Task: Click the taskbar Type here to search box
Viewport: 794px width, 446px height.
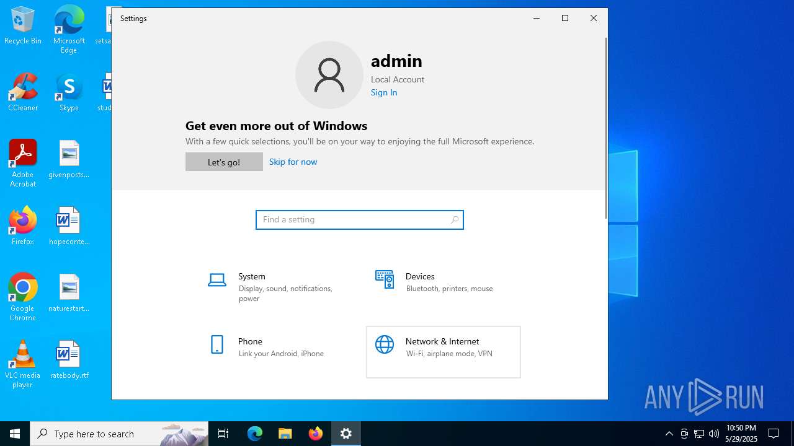Action: (x=119, y=434)
